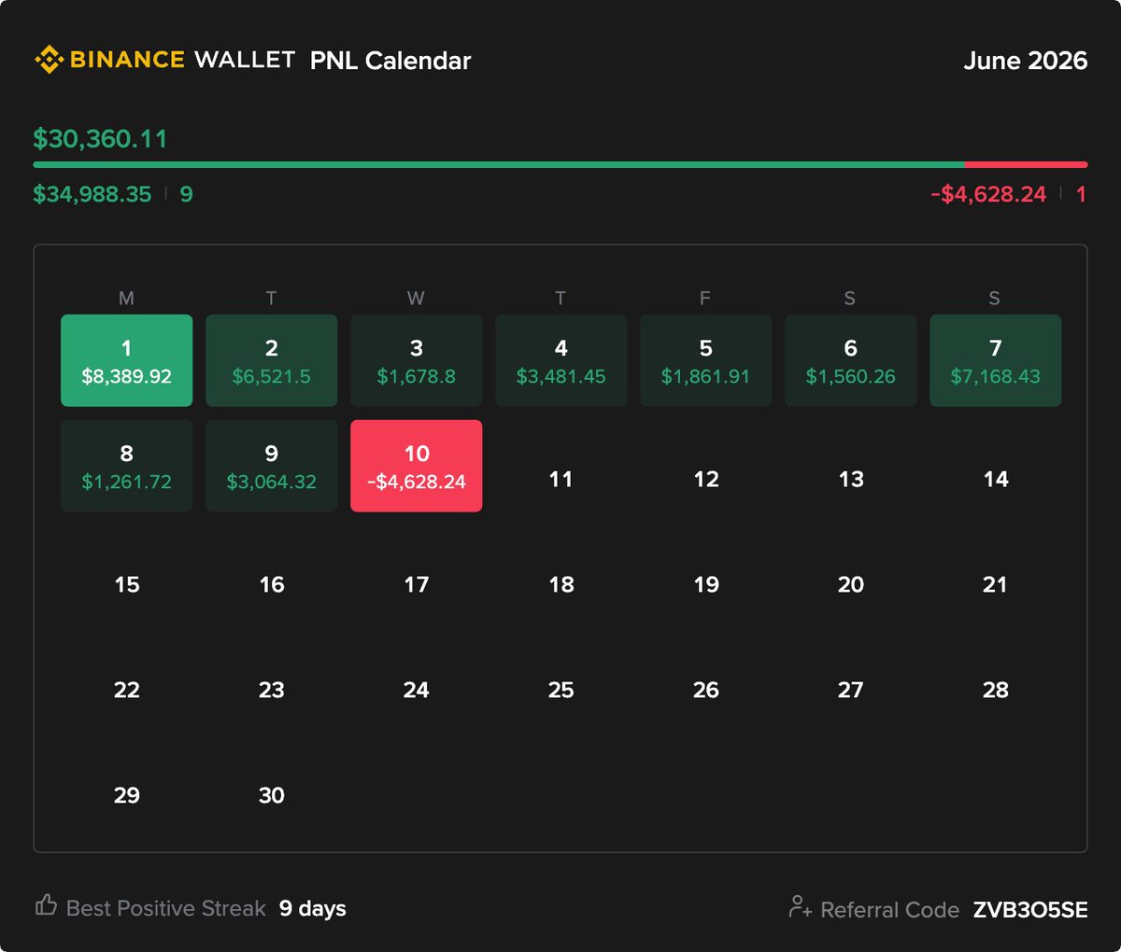Click the total PNL $30,360.11 value

101,139
